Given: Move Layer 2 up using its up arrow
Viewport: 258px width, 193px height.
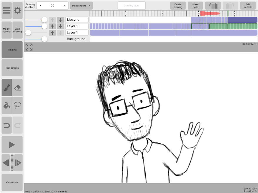Looking at the screenshot, I should [x=52, y=26].
